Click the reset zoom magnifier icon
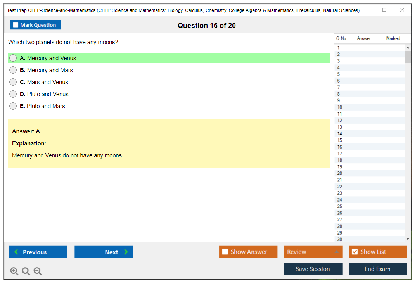Screen dimensions: 417x285 tap(26, 271)
